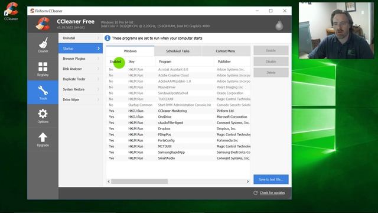This screenshot has width=378, height=213.
Task: Click the scroll left arrow
Action: point(109,182)
